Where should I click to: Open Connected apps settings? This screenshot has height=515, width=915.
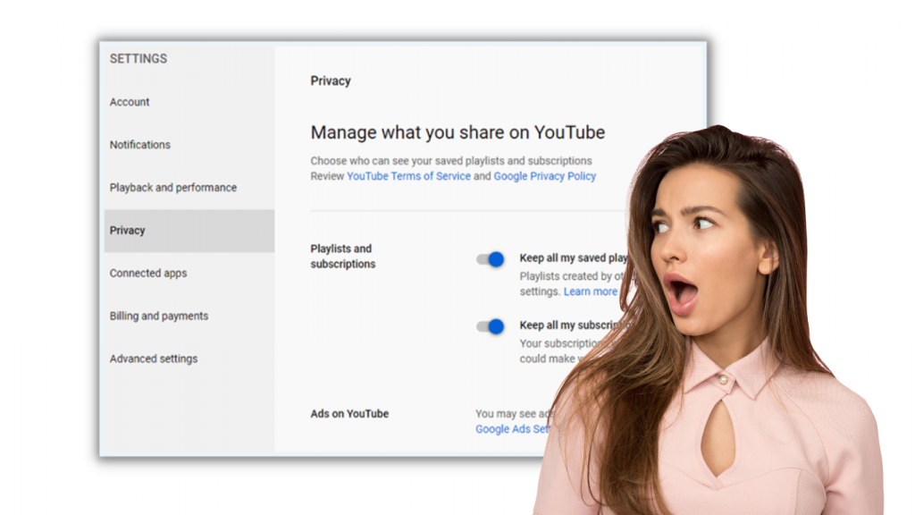coord(148,274)
